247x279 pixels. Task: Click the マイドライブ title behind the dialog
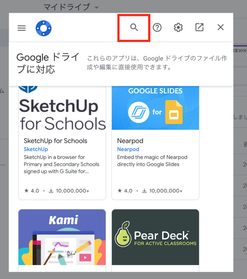click(x=67, y=7)
